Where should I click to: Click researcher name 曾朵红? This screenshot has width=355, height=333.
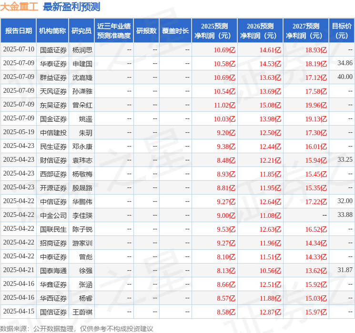click(82, 105)
